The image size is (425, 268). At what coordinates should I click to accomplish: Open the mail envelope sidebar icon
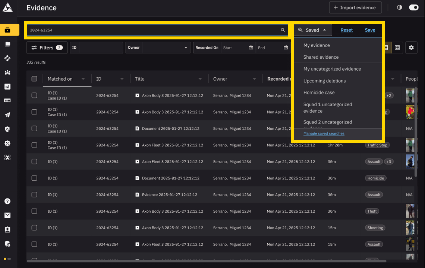7,215
